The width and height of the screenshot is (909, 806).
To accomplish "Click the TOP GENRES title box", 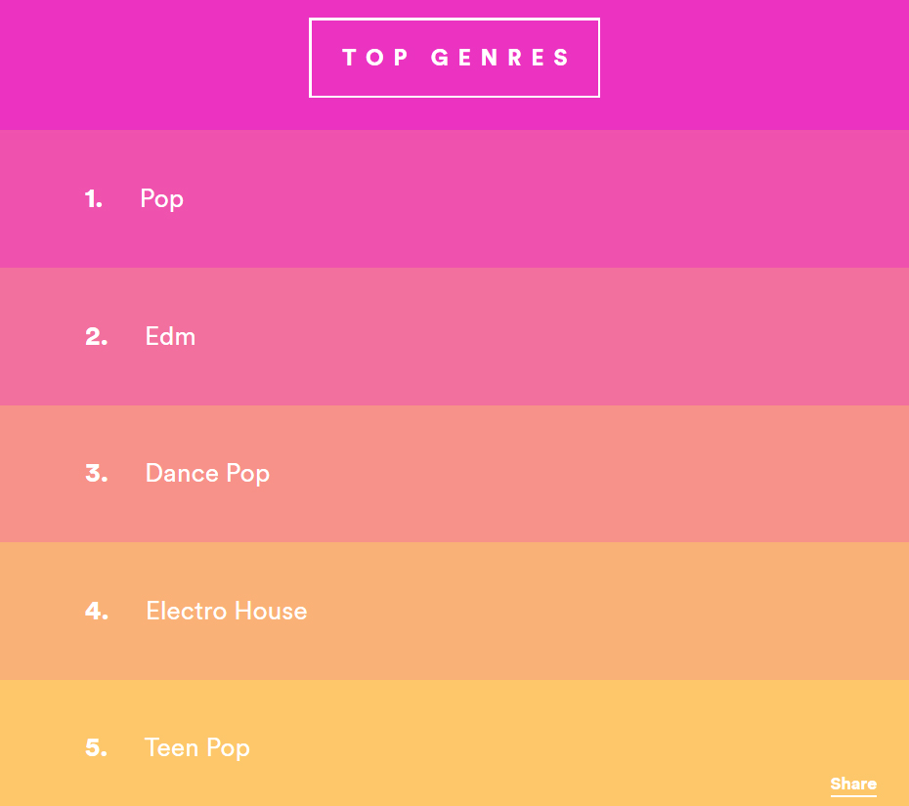I will click(x=454, y=58).
